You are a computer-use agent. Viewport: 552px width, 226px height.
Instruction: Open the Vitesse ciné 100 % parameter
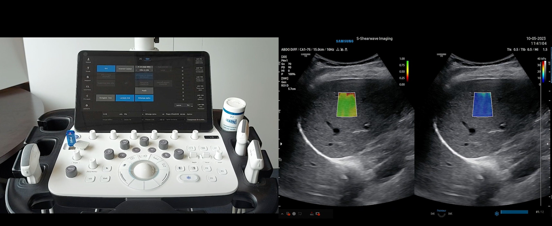(155, 120)
